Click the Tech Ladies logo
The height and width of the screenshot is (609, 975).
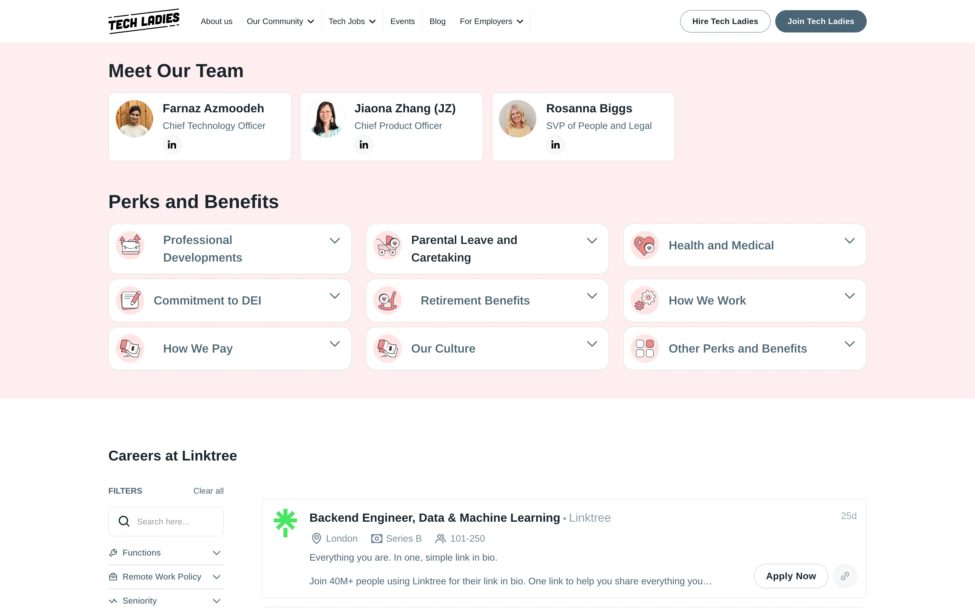144,21
